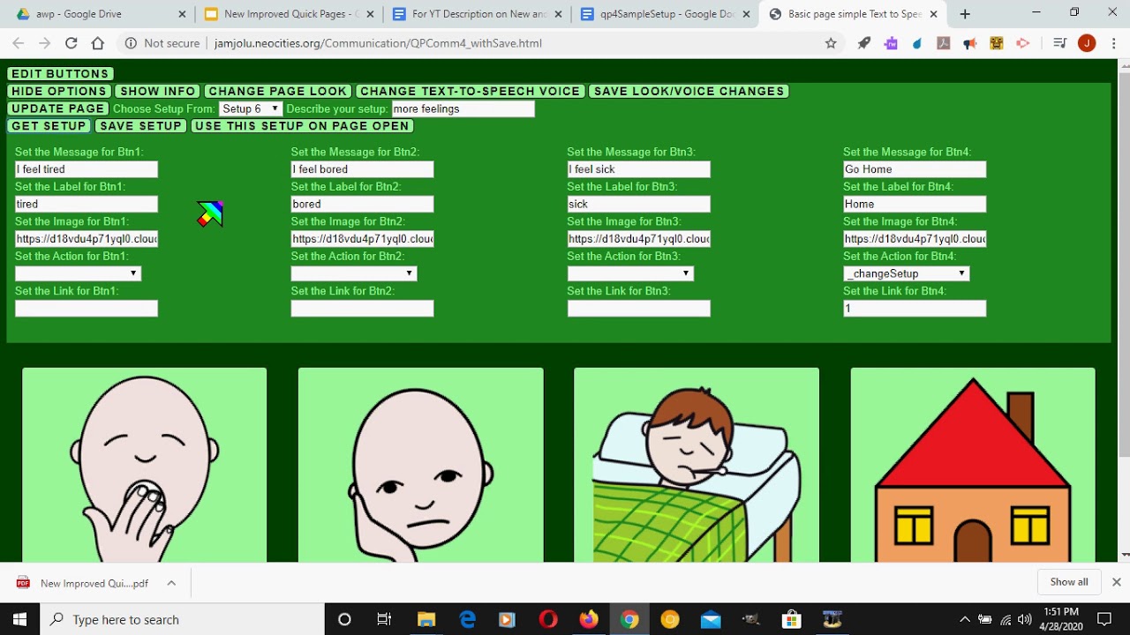Open the Chrome profile J avatar
Screen dimensions: 1130x635
tap(1087, 43)
